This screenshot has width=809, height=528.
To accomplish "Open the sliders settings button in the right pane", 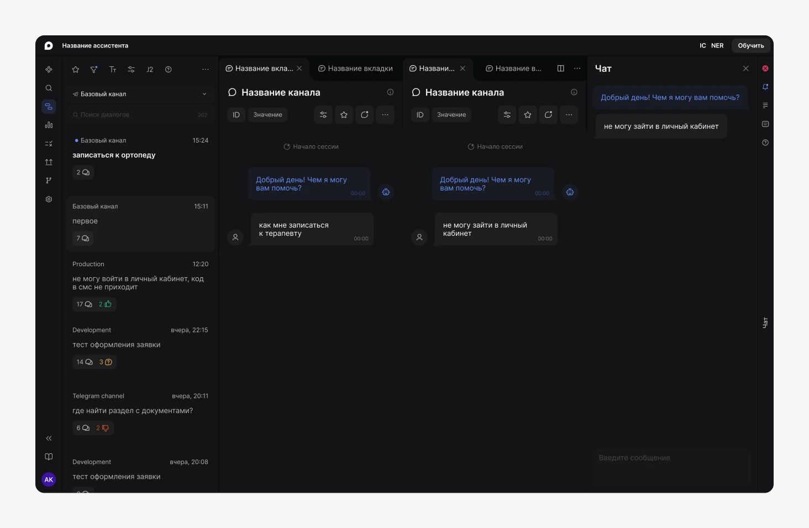I will [x=507, y=115].
